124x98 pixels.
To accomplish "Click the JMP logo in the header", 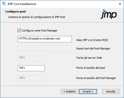I will pyautogui.click(x=109, y=14).
